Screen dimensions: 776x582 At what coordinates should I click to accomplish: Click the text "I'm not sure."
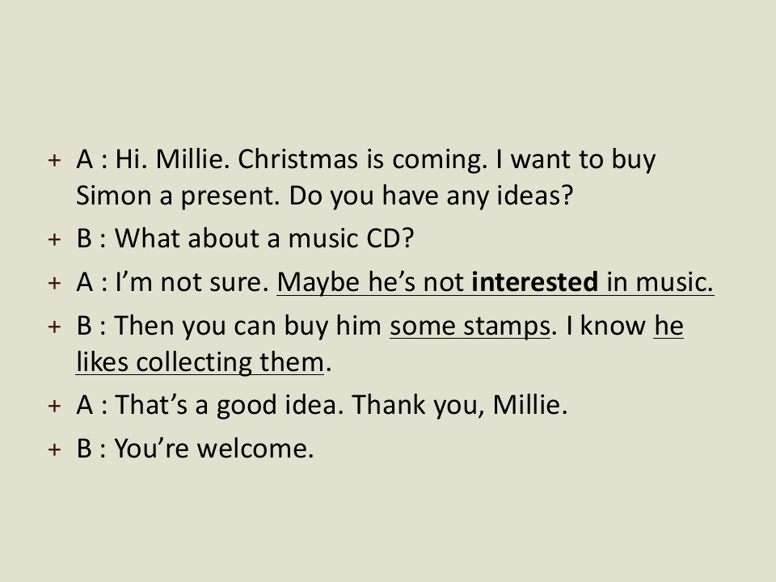coord(192,282)
